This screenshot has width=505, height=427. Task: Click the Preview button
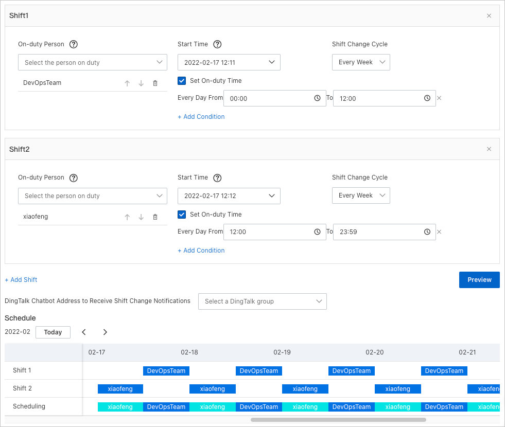479,280
